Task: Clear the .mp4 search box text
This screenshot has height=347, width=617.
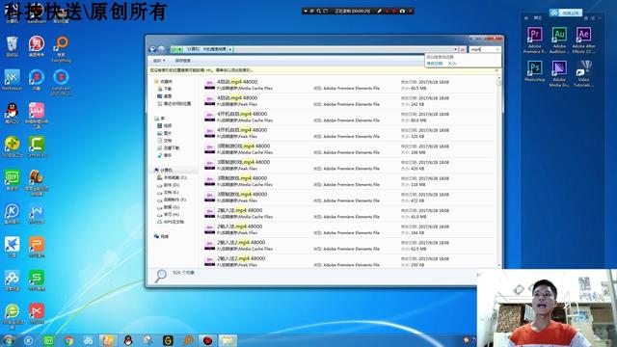Action: [497, 49]
